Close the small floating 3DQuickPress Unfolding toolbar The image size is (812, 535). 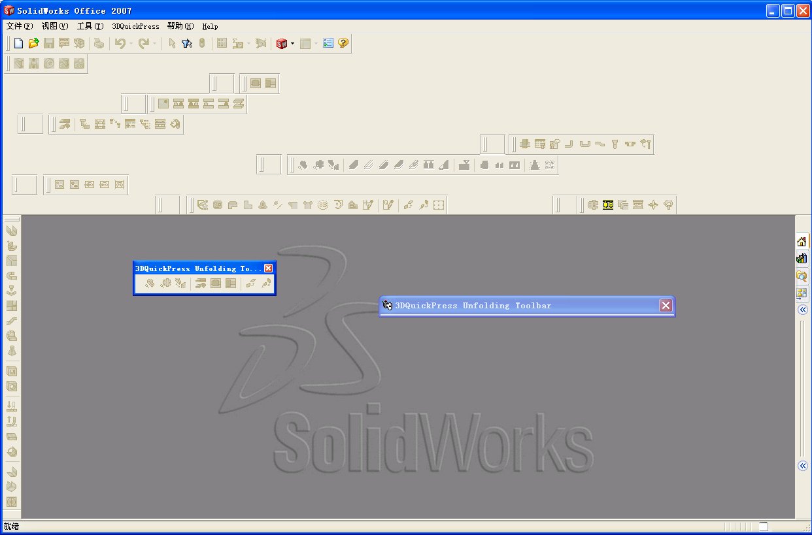[268, 268]
